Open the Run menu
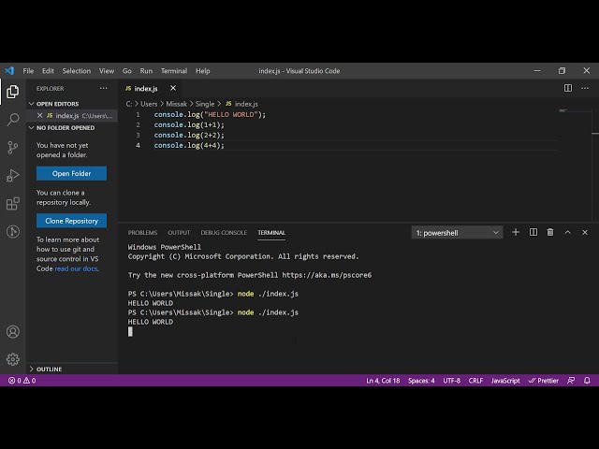The width and height of the screenshot is (599, 449). click(x=146, y=71)
